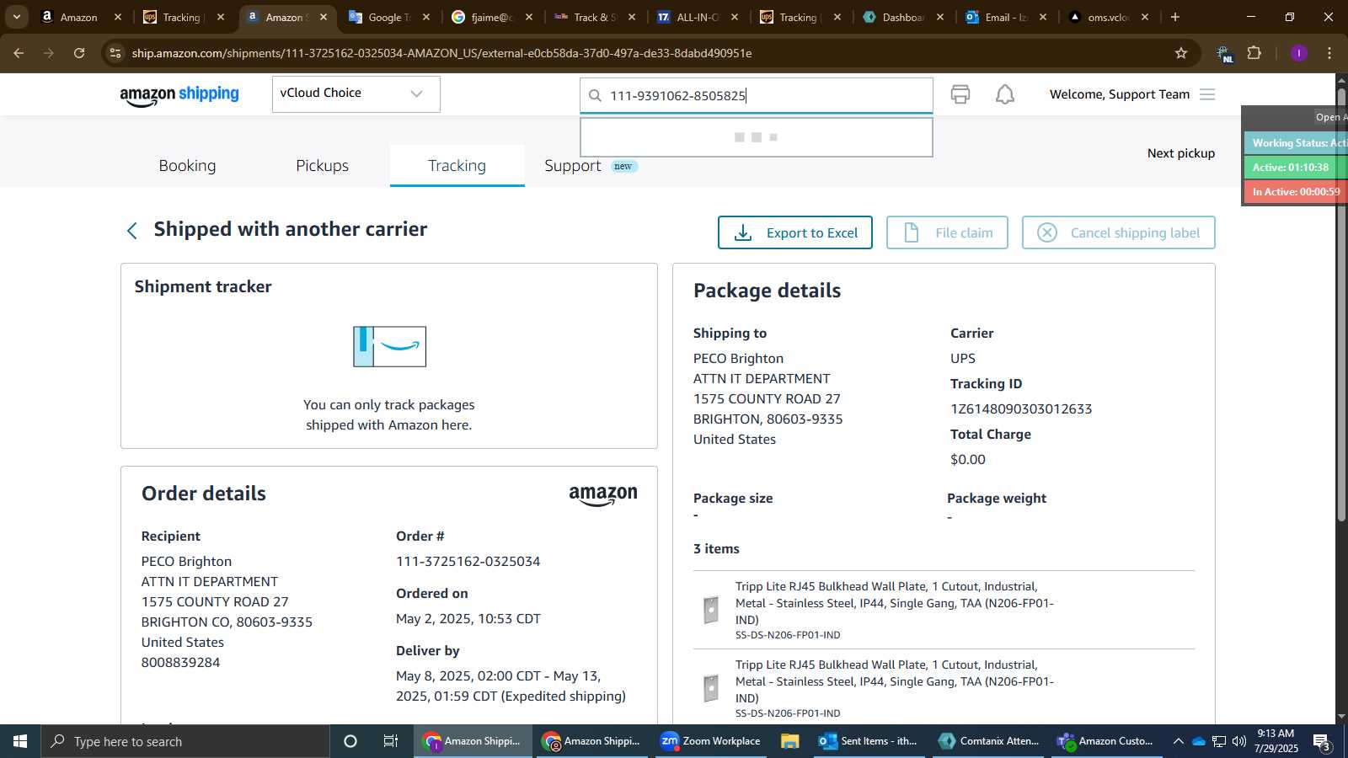1348x758 pixels.
Task: Click the second Tripp Lite item thumbnail
Action: [711, 688]
